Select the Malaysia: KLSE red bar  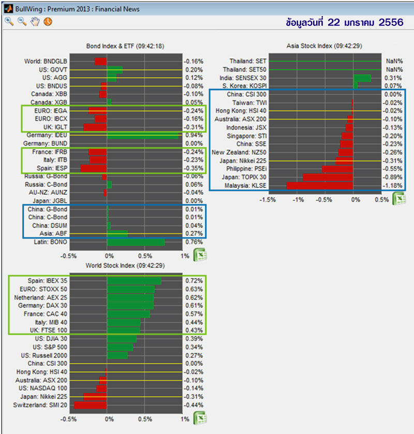pyautogui.click(x=319, y=185)
